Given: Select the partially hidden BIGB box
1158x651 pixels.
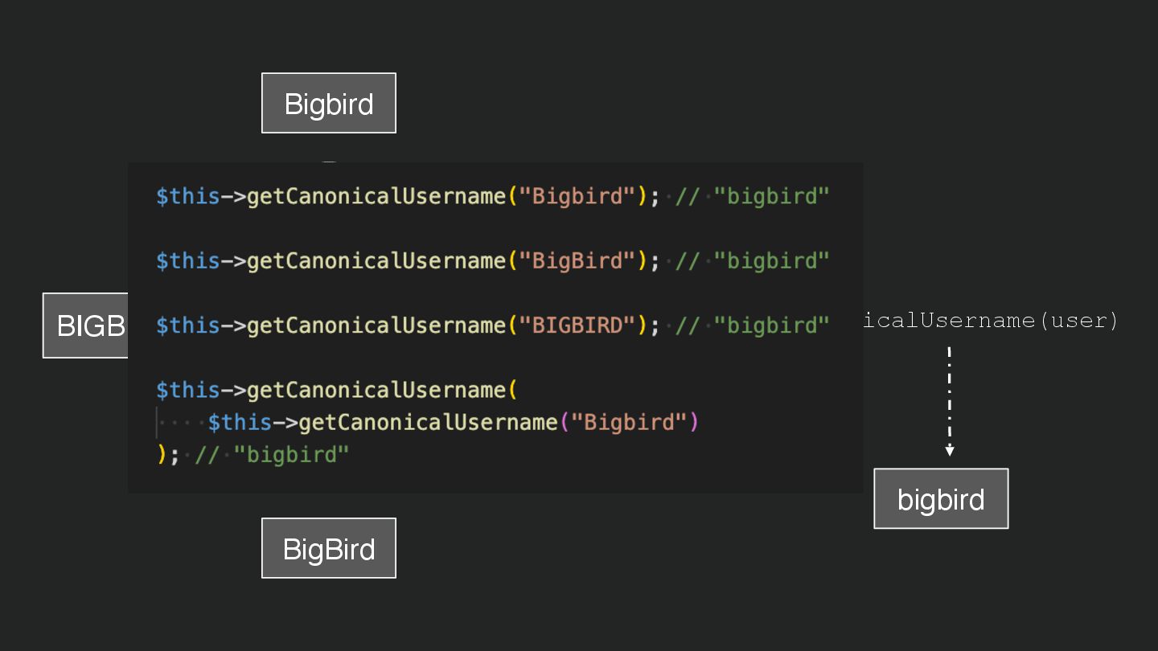Looking at the screenshot, I should [86, 325].
